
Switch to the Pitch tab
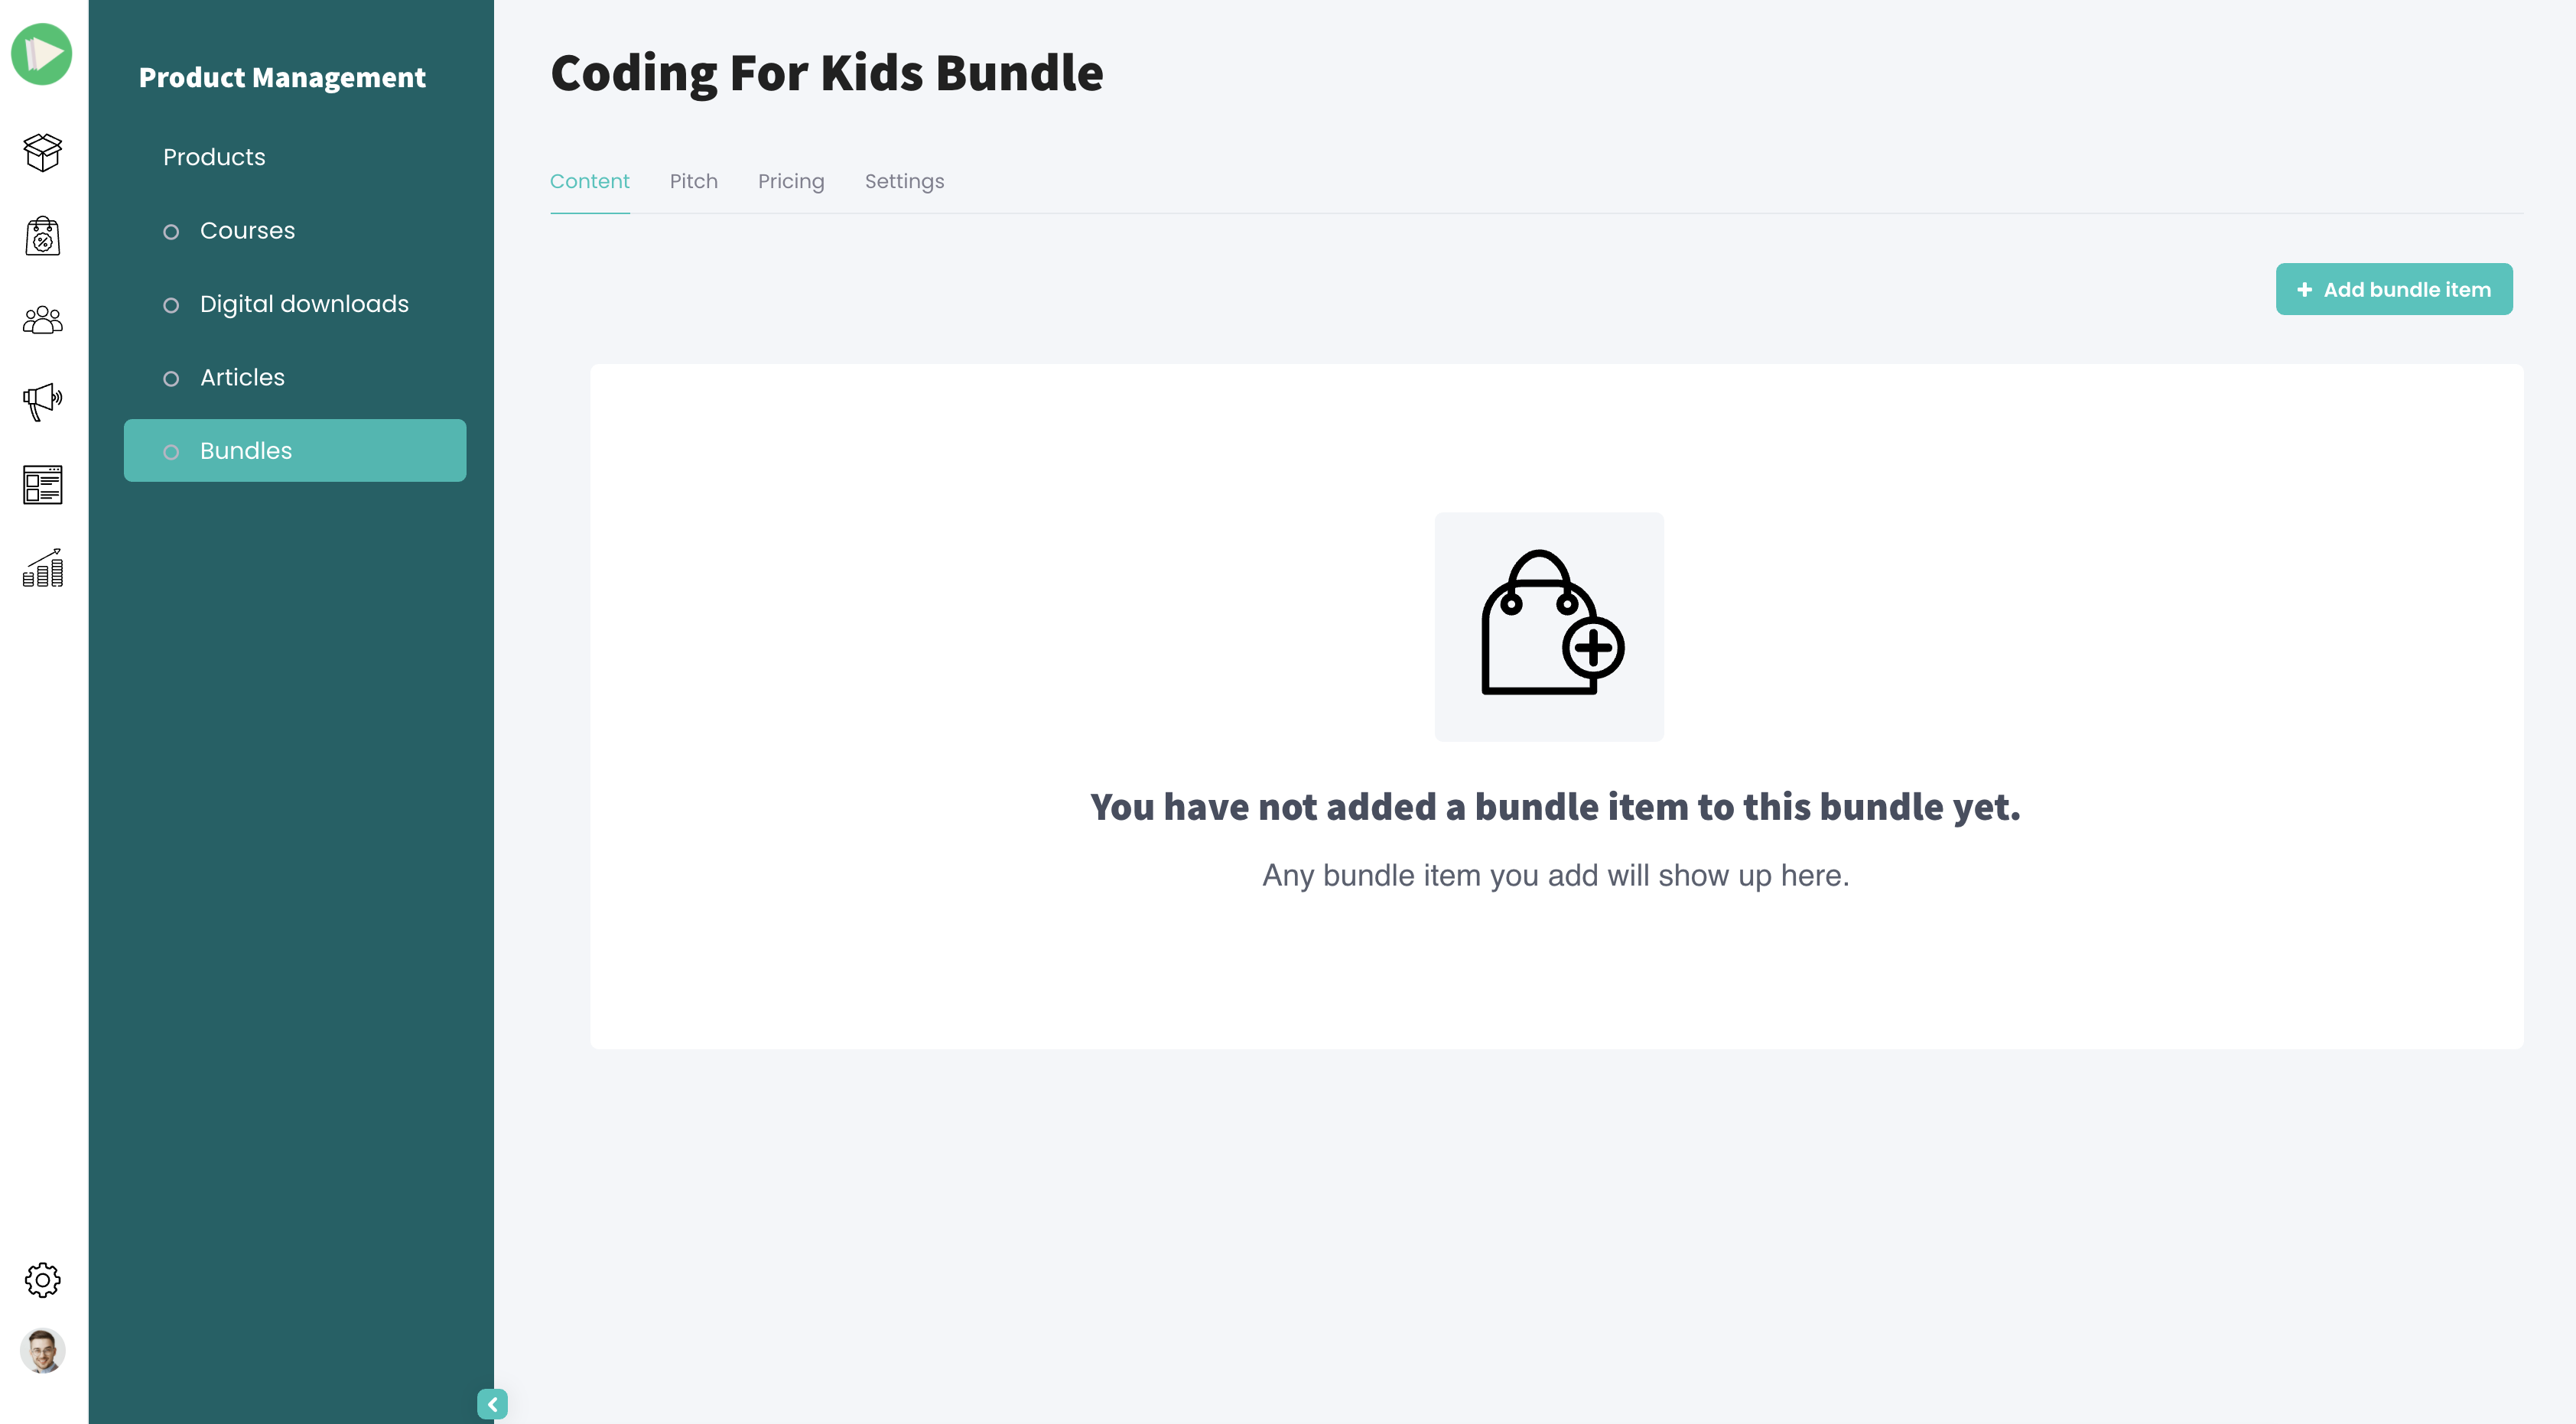(693, 181)
